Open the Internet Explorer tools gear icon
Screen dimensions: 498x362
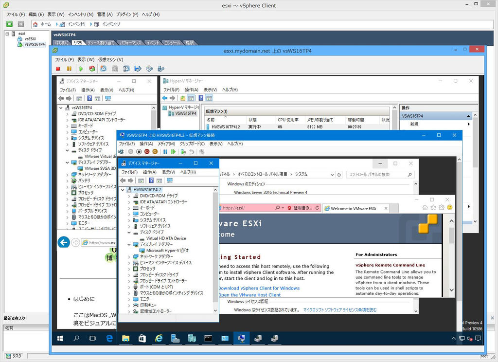pos(442,208)
